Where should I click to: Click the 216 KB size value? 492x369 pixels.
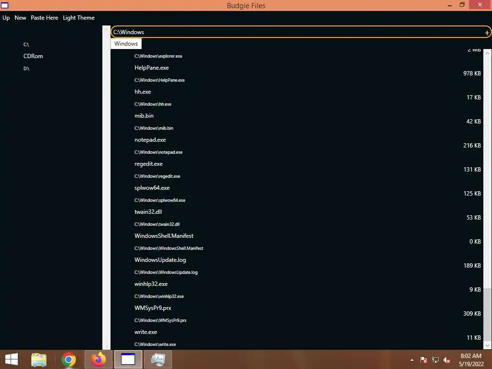pyautogui.click(x=472, y=146)
